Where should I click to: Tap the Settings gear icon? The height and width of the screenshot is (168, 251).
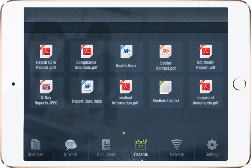(x=212, y=145)
